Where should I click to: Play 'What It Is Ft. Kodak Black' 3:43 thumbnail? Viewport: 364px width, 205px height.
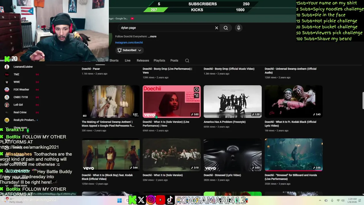(293, 102)
